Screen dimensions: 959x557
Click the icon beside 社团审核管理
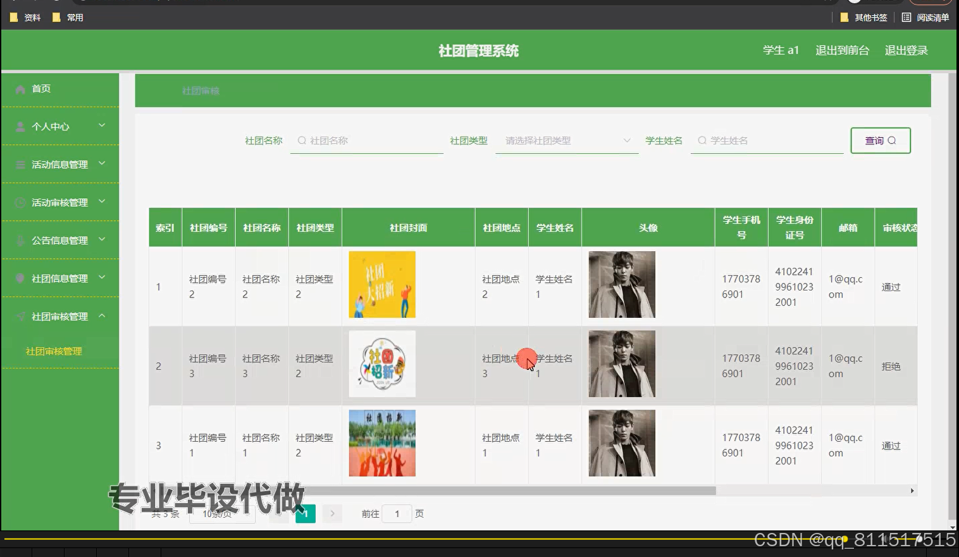[x=20, y=316]
